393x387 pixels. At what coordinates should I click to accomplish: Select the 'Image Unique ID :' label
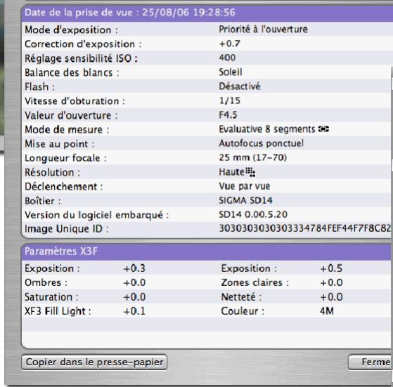(66, 229)
